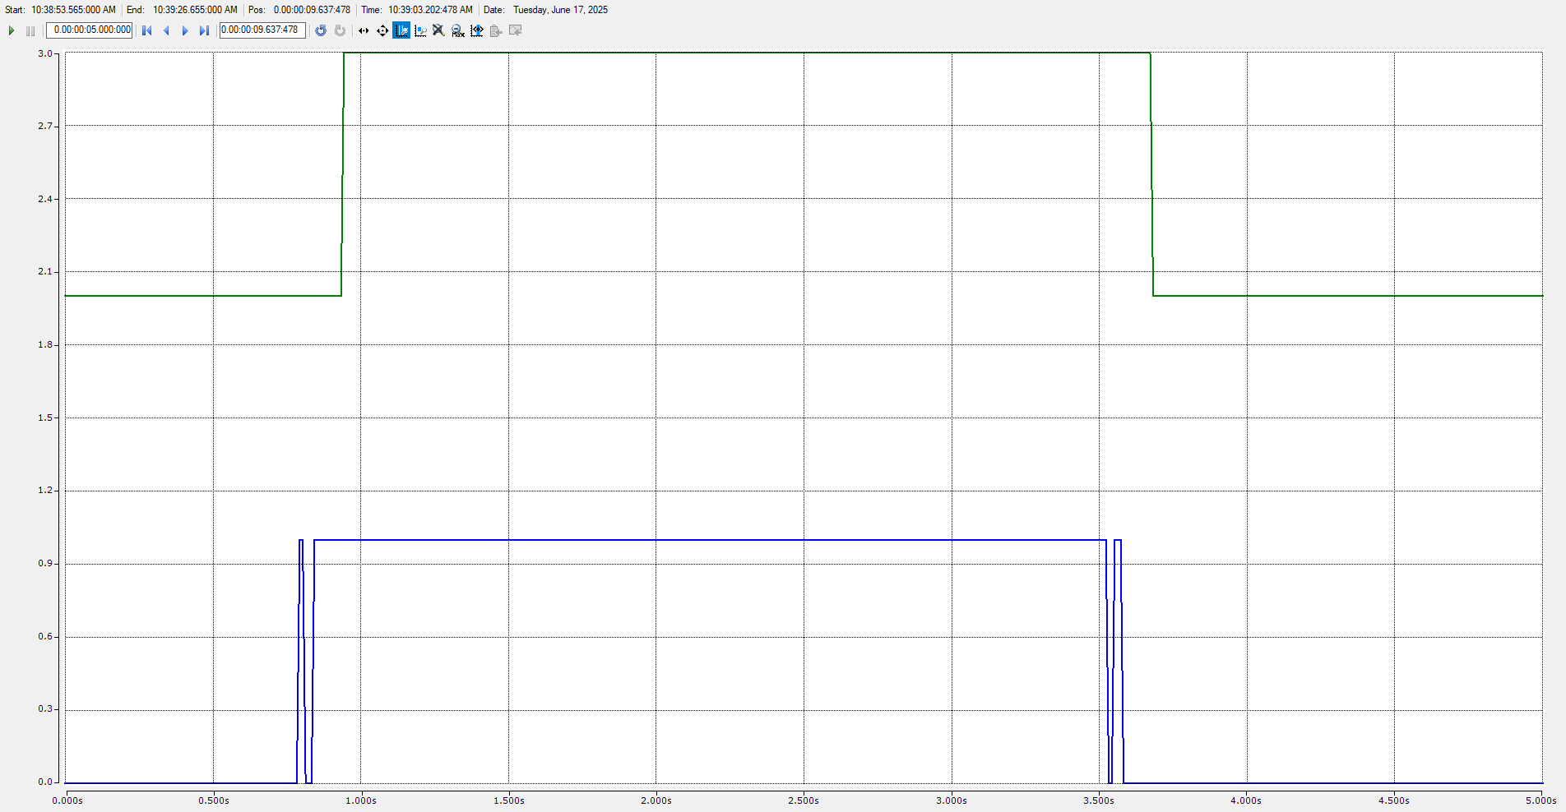
Task: Click the blue undo zoom arrow icon
Action: tap(321, 30)
